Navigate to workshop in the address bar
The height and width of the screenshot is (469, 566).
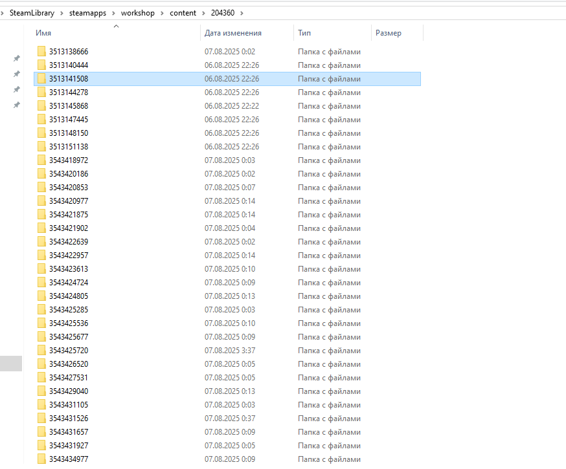(x=138, y=13)
